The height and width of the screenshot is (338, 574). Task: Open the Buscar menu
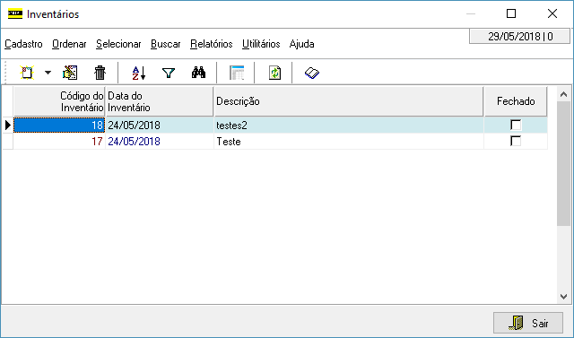(x=165, y=44)
